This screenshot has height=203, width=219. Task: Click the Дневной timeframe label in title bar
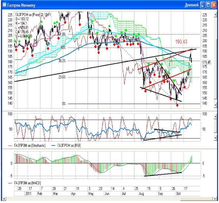coord(192,5)
